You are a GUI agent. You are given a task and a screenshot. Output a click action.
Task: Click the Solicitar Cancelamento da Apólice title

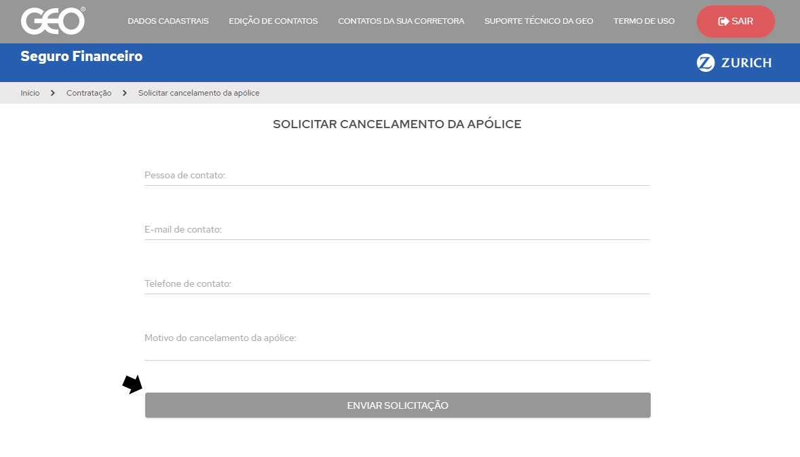[397, 124]
